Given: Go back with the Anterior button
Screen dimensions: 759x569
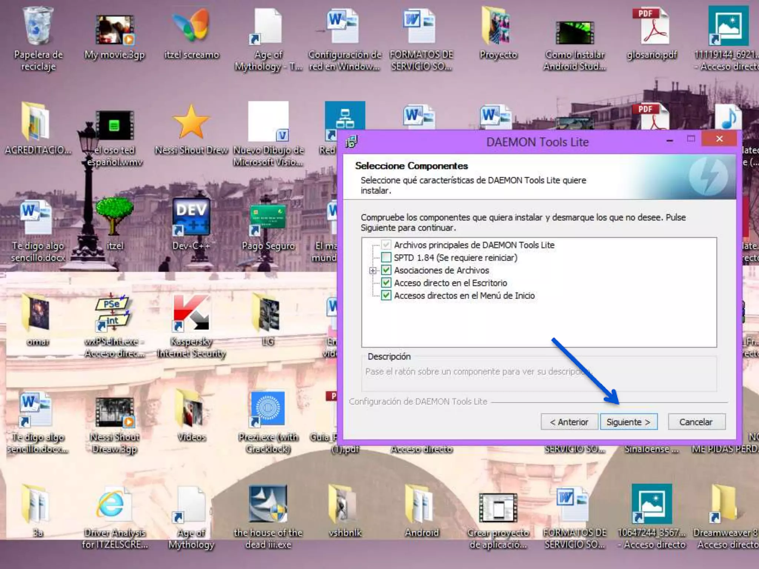Looking at the screenshot, I should [569, 422].
